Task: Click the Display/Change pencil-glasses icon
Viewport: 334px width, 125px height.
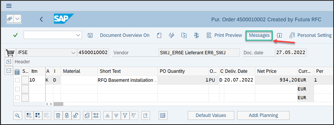Action: (172, 35)
